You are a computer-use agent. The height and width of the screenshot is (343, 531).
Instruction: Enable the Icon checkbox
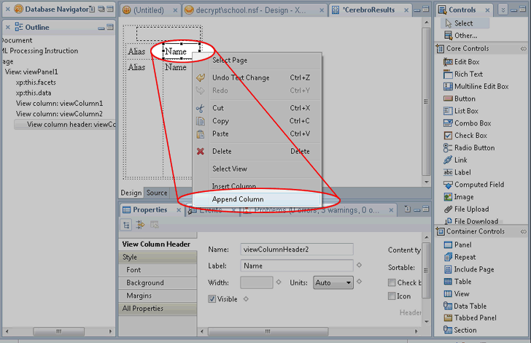tap(392, 296)
